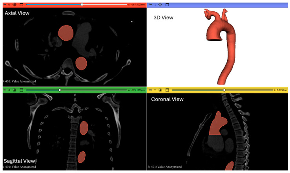Screen dimensions: 290x173
Task: Click the pin icon in the yellow slice bar
Action: point(151,90)
